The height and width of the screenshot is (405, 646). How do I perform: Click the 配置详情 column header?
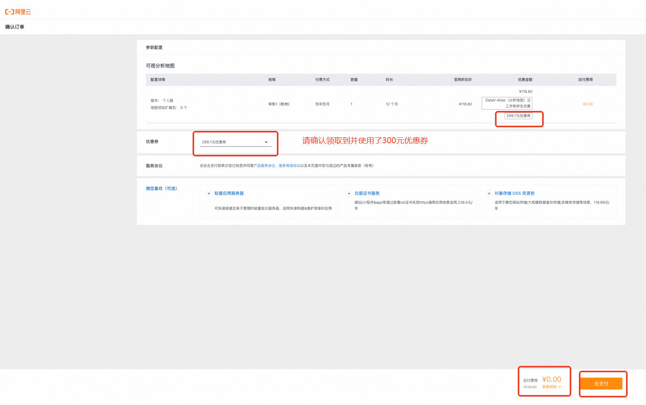158,80
